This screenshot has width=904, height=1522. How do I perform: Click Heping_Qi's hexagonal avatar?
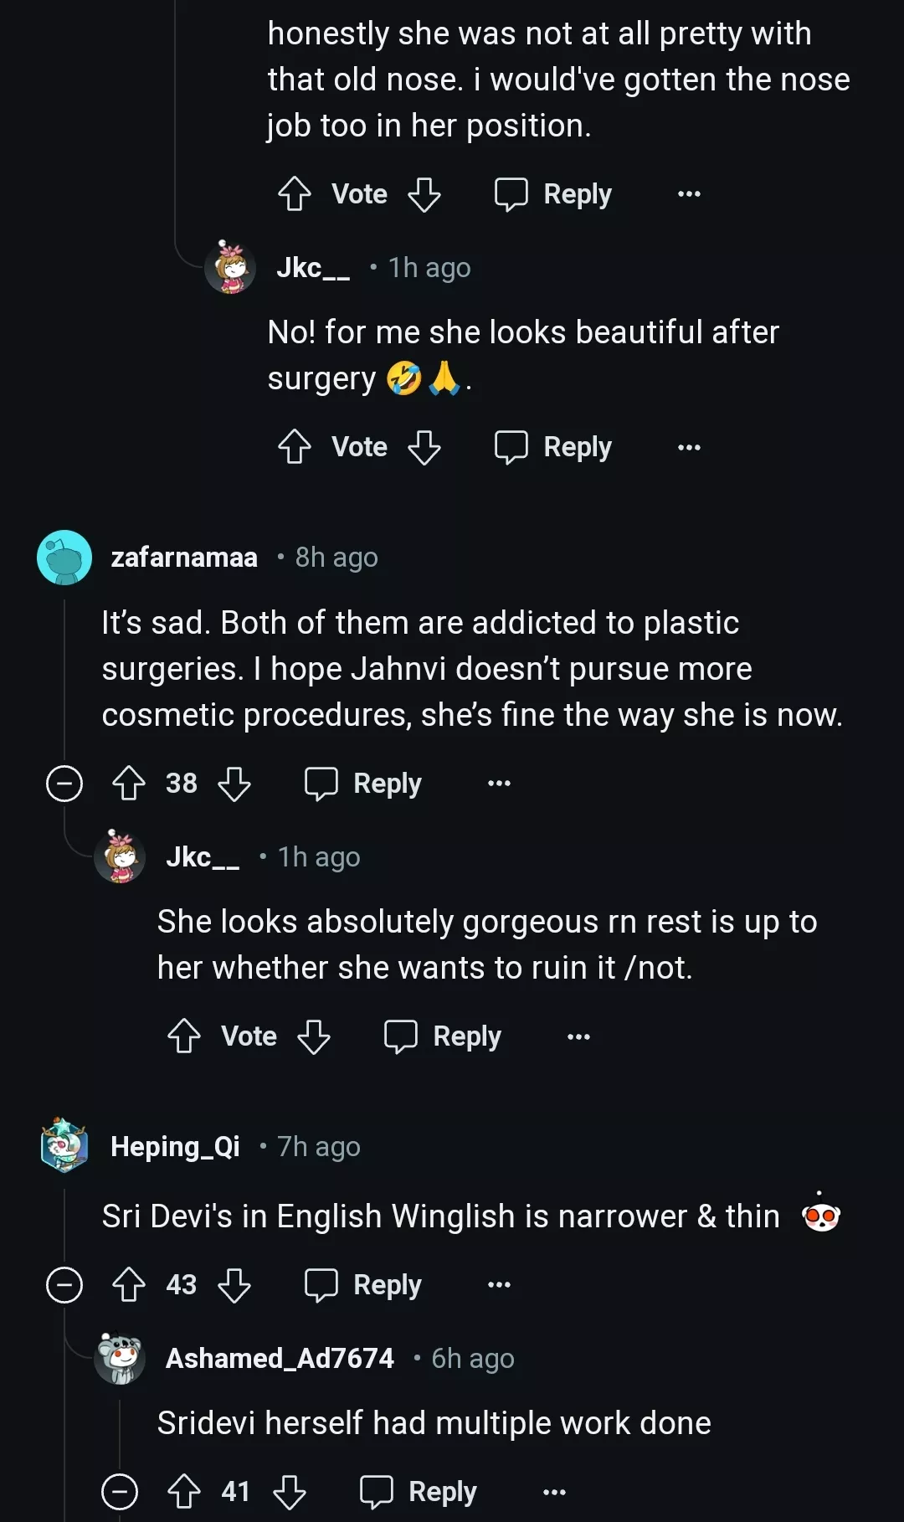[x=64, y=1147]
